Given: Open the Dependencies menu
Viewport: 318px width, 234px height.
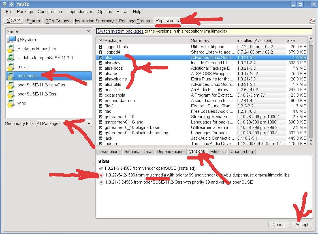Looking at the screenshot, I should [x=80, y=12].
